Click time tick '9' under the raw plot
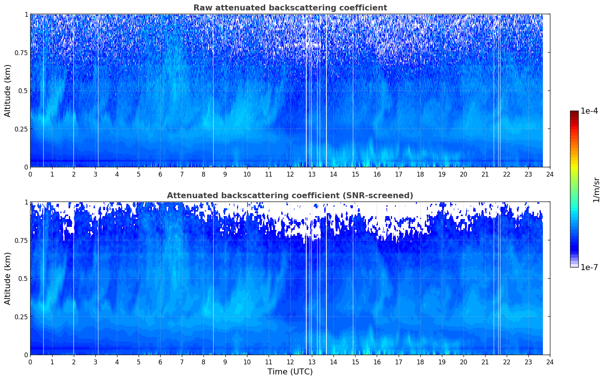 tap(225, 174)
